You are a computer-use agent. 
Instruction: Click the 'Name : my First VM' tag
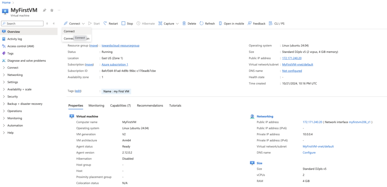click(x=116, y=91)
